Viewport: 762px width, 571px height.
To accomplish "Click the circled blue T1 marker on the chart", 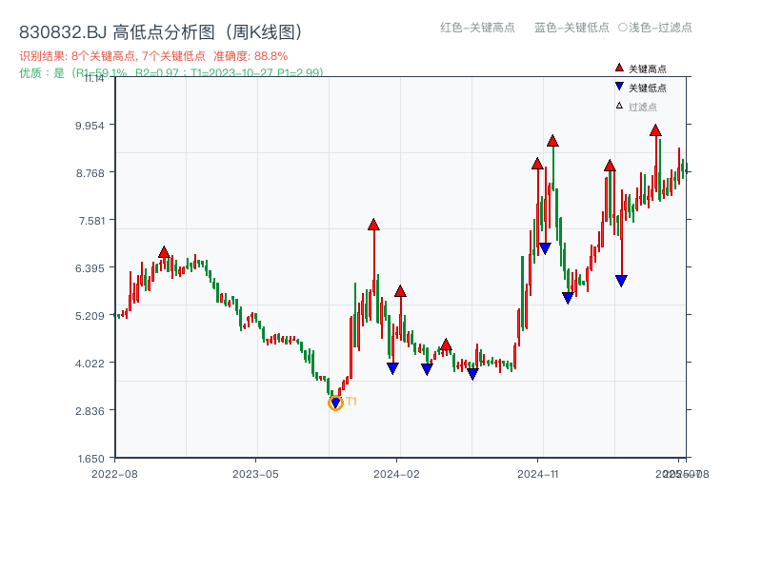I will click(334, 404).
